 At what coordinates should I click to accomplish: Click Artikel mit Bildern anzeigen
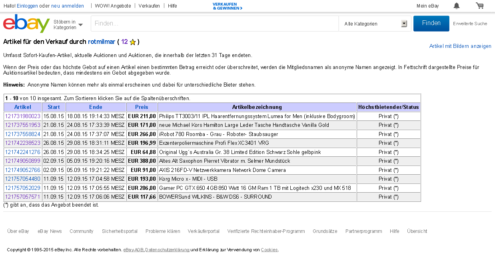point(460,46)
